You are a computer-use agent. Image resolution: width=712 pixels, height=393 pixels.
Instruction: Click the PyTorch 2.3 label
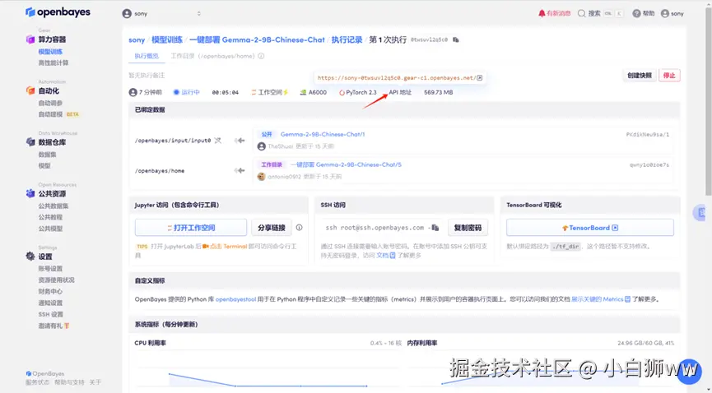tap(358, 92)
